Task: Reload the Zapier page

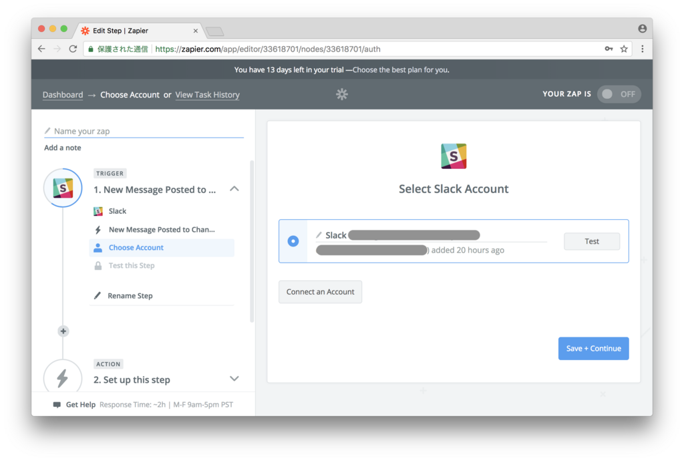Action: click(x=73, y=49)
